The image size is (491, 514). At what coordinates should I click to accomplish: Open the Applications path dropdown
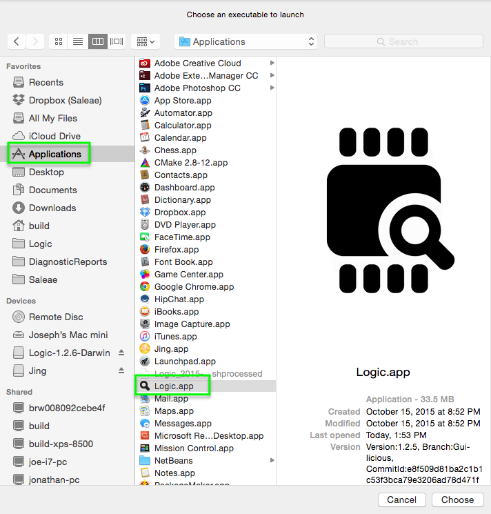(246, 41)
